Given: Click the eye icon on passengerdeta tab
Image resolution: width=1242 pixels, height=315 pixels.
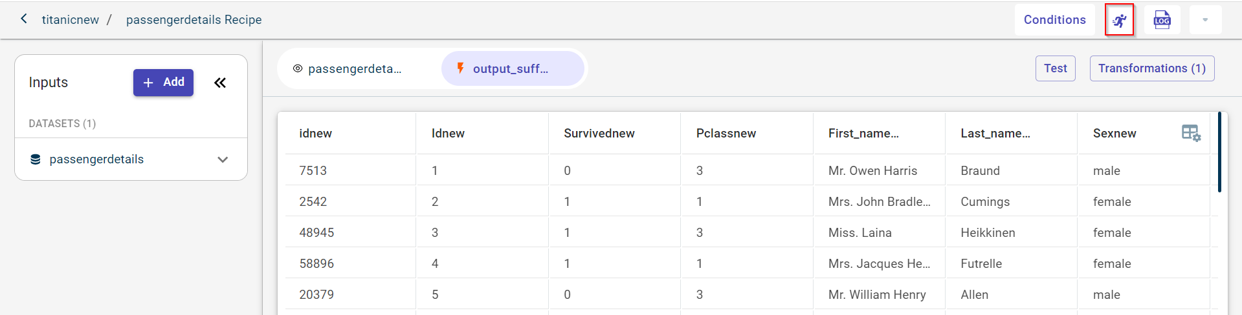Looking at the screenshot, I should (x=298, y=68).
